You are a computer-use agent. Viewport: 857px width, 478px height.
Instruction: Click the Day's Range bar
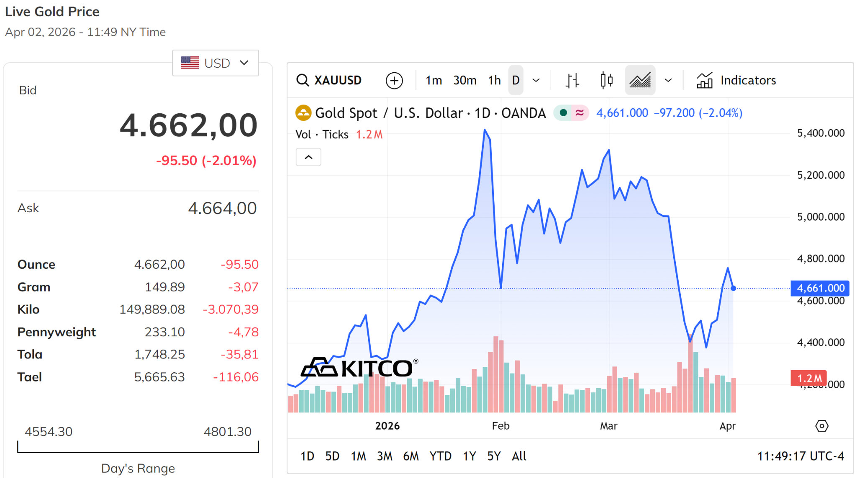pyautogui.click(x=138, y=447)
